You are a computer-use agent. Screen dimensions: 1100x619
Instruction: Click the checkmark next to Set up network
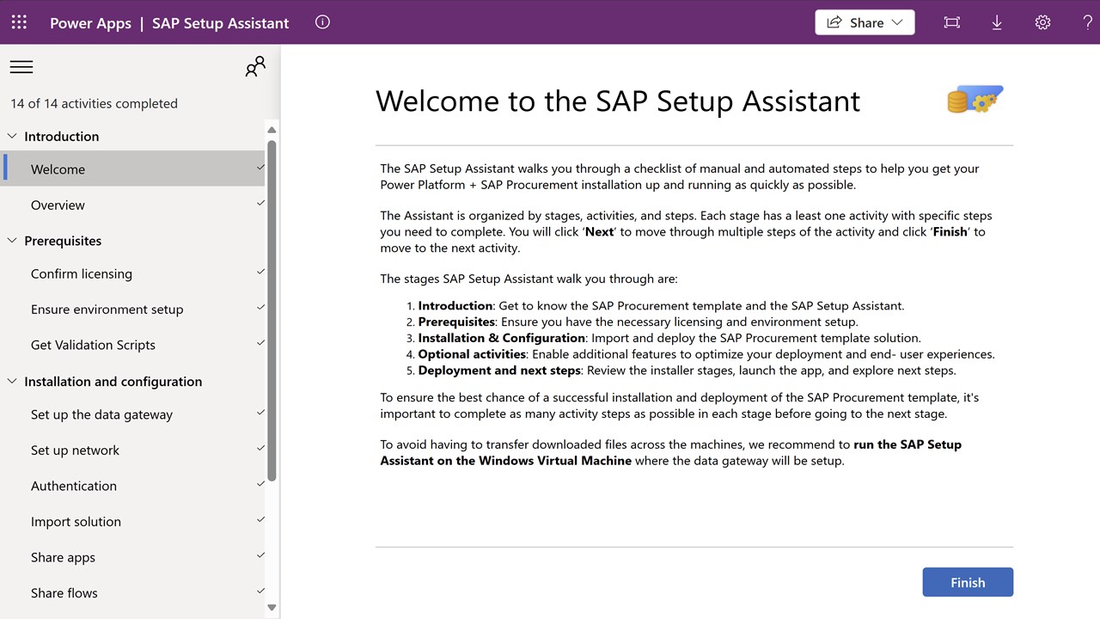pyautogui.click(x=260, y=448)
